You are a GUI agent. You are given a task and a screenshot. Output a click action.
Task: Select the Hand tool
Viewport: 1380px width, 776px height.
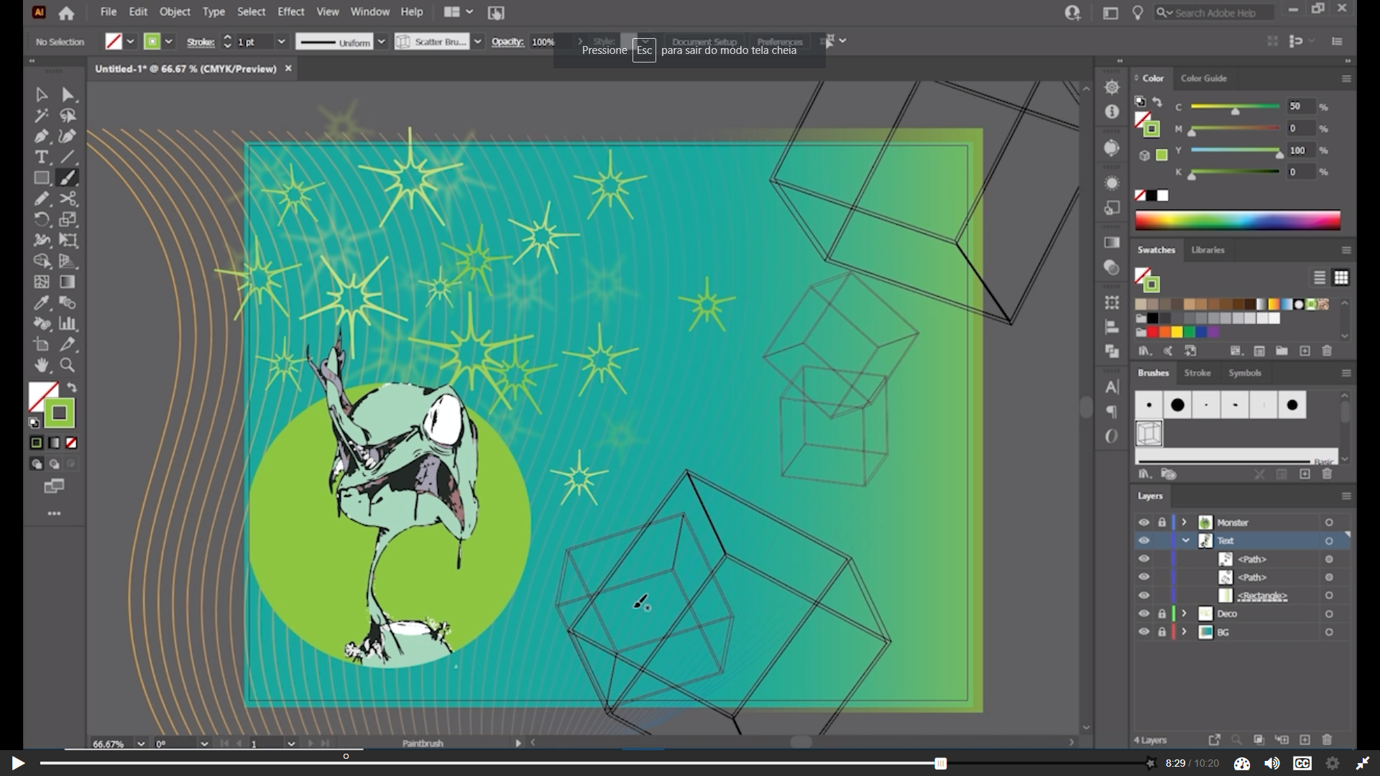42,365
